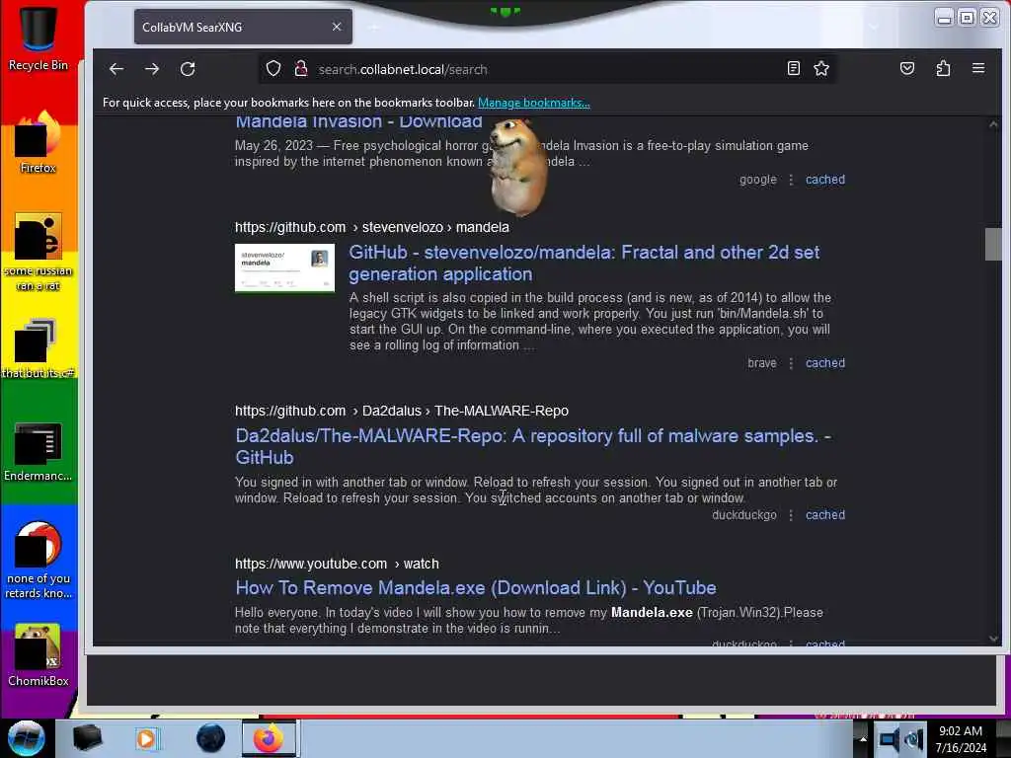1011x758 pixels.
Task: Open the black box taskbar icon
Action: [87, 738]
